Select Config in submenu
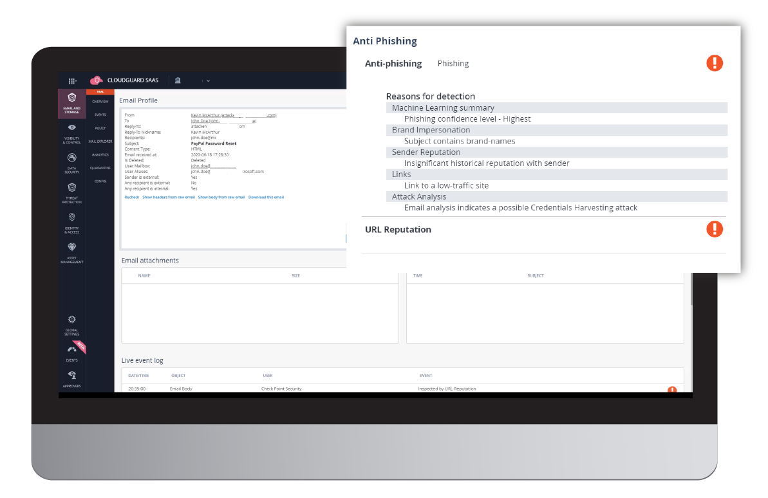Screen dimensions: 768x498 100,181
